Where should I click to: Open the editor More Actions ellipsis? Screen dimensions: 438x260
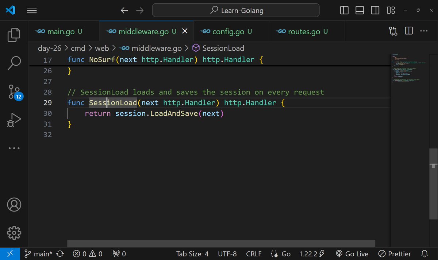(x=424, y=31)
